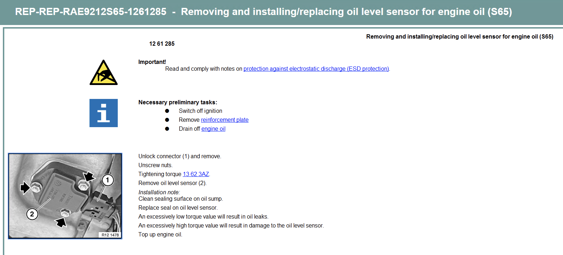The image size is (563, 255).
Task: Click the arrow pointing at top nut
Action: click(x=89, y=176)
